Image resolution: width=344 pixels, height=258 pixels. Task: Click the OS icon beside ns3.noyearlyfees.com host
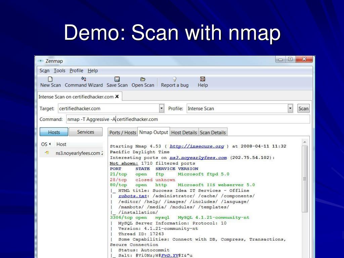[47, 153]
